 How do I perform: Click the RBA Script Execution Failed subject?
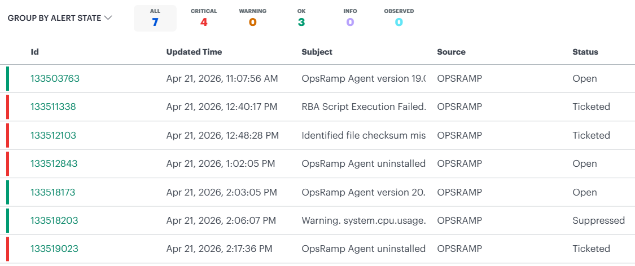tap(364, 107)
